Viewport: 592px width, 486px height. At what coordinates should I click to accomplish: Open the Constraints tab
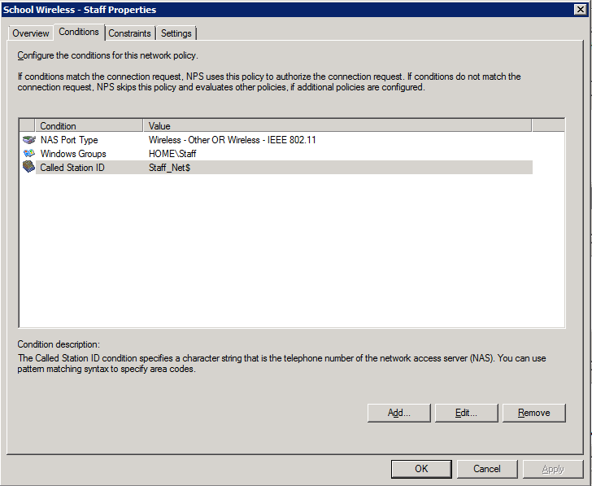(x=129, y=33)
